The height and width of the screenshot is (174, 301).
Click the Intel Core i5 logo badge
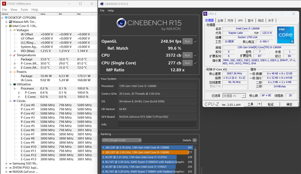[x=286, y=35]
